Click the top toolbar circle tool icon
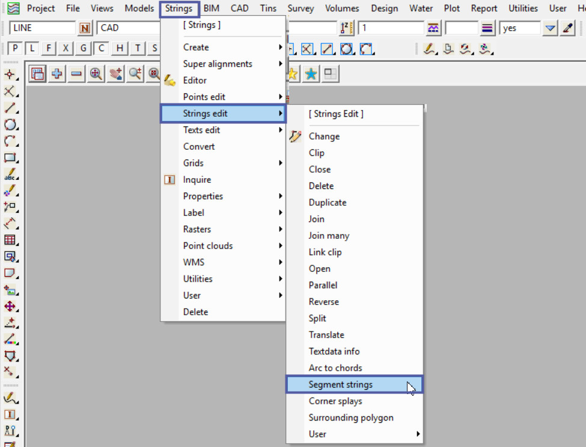Screen dimensions: 586x447 click(x=346, y=49)
